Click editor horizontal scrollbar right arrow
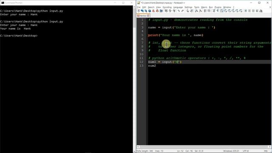 pyautogui.click(x=270, y=147)
